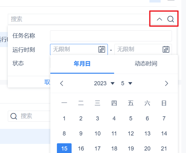Select date 14 in calendar
This screenshot has height=153, width=186.
coord(164,134)
